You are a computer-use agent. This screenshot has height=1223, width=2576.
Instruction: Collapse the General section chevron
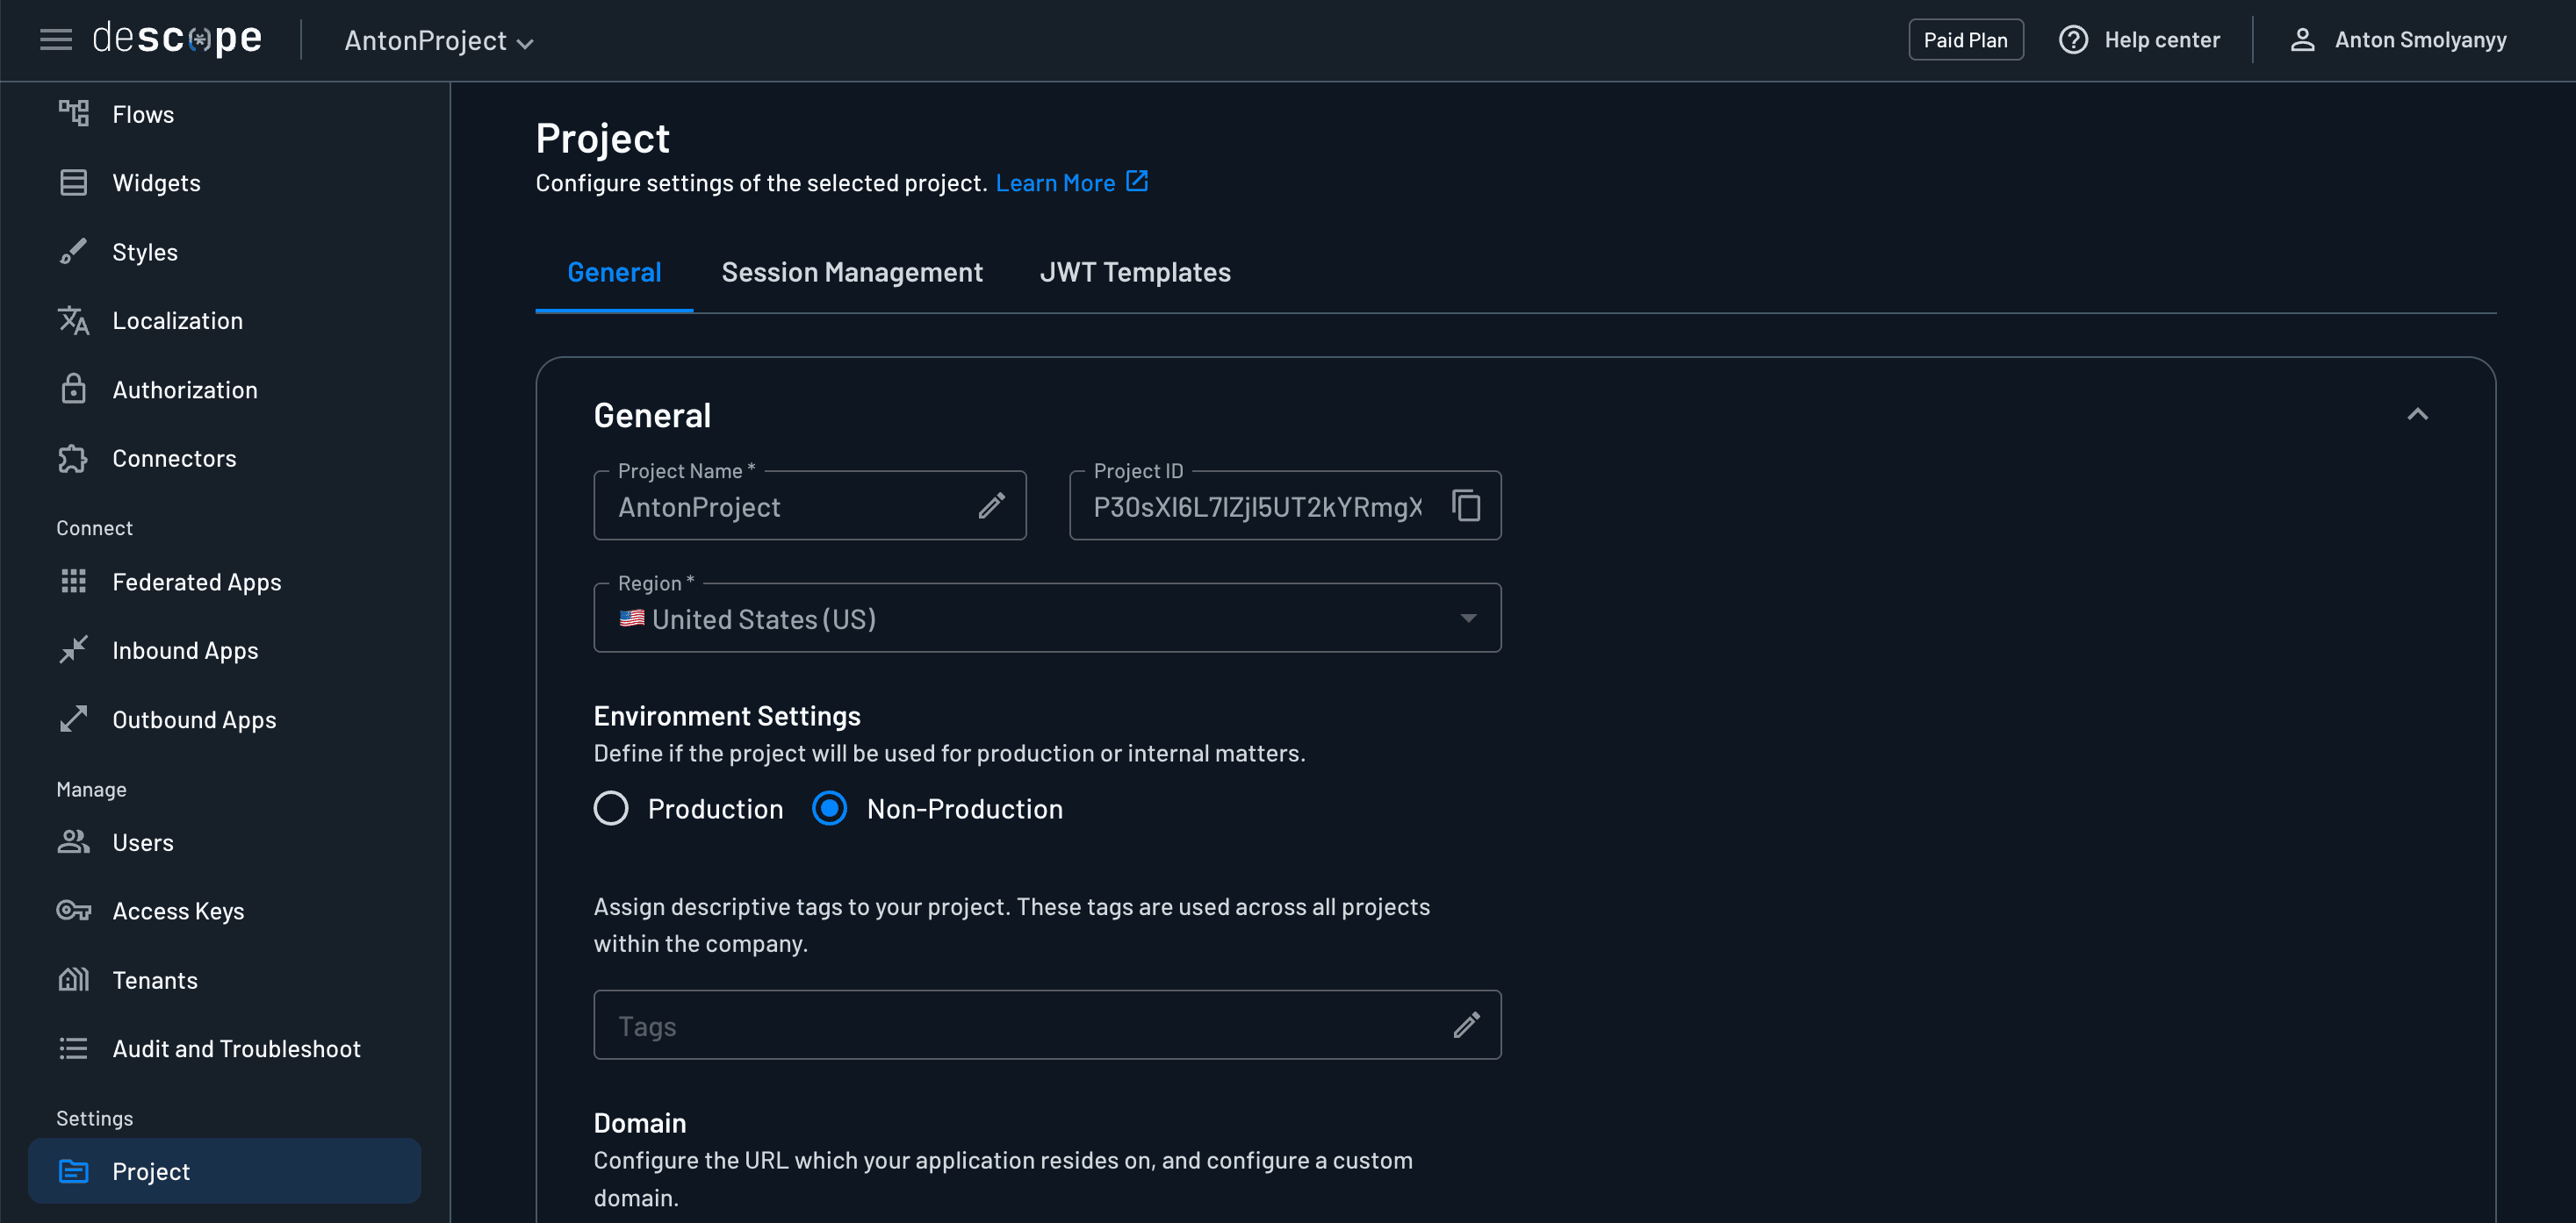2419,414
